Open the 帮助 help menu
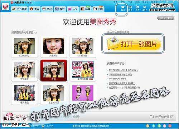The height and width of the screenshot is (129, 179). [x=137, y=2]
